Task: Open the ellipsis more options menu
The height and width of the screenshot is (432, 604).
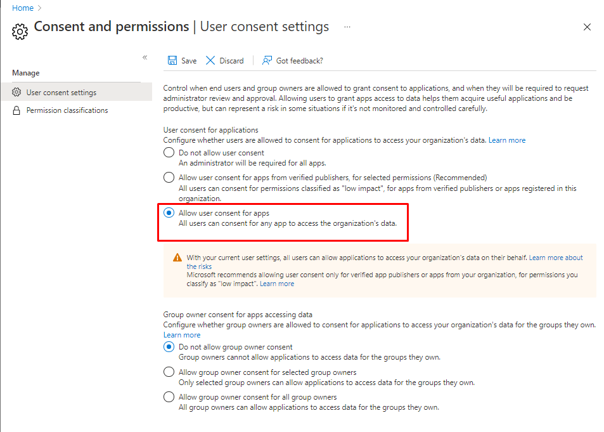Action: (x=347, y=27)
